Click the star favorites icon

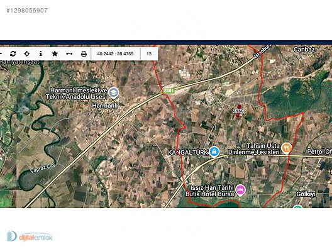pyautogui.click(x=55, y=53)
